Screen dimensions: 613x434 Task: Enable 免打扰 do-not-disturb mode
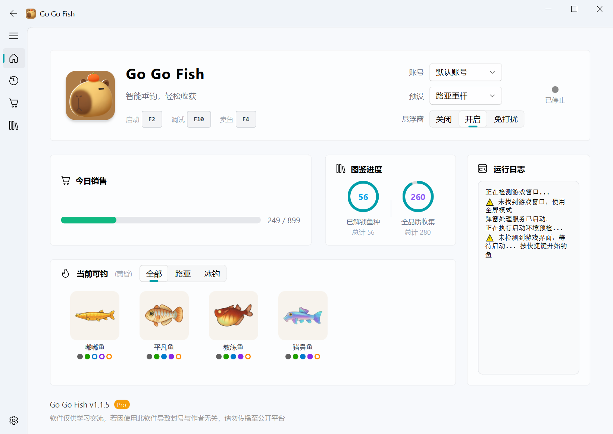(x=505, y=119)
